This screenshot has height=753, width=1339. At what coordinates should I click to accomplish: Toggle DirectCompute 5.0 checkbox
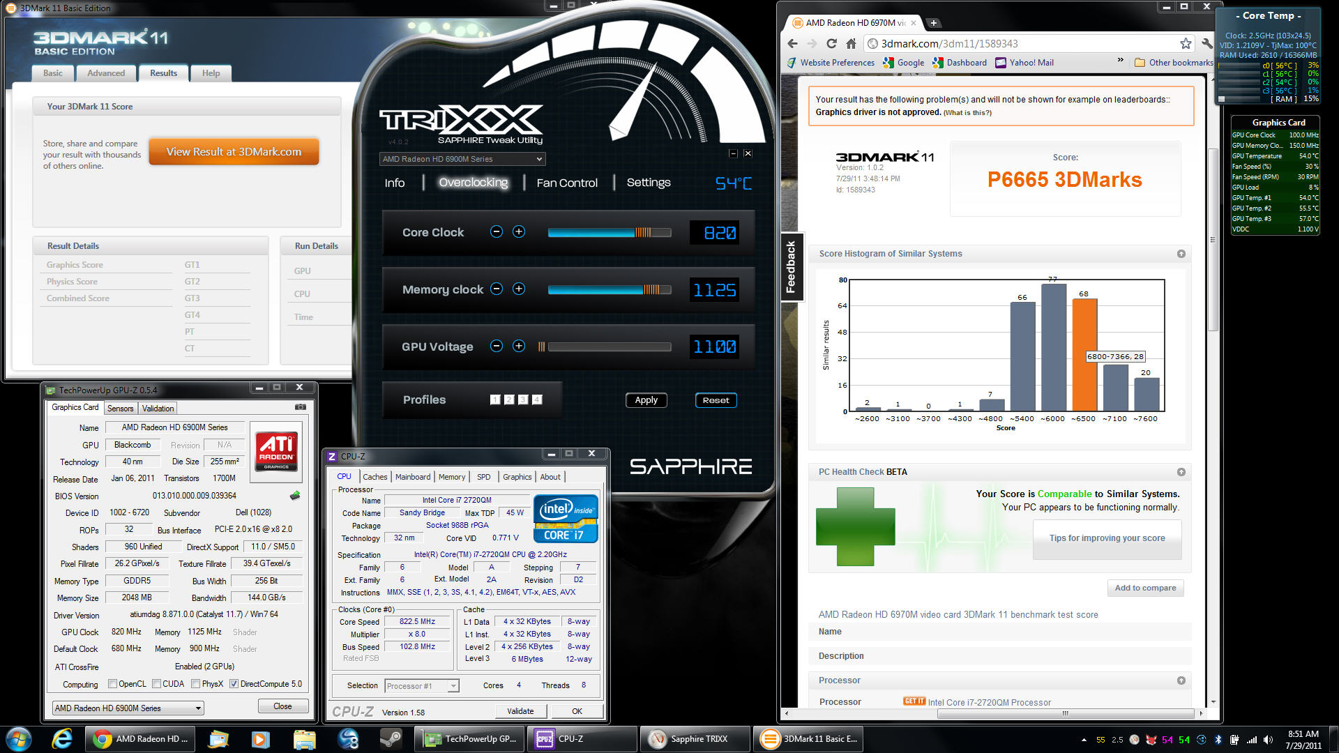pos(234,684)
